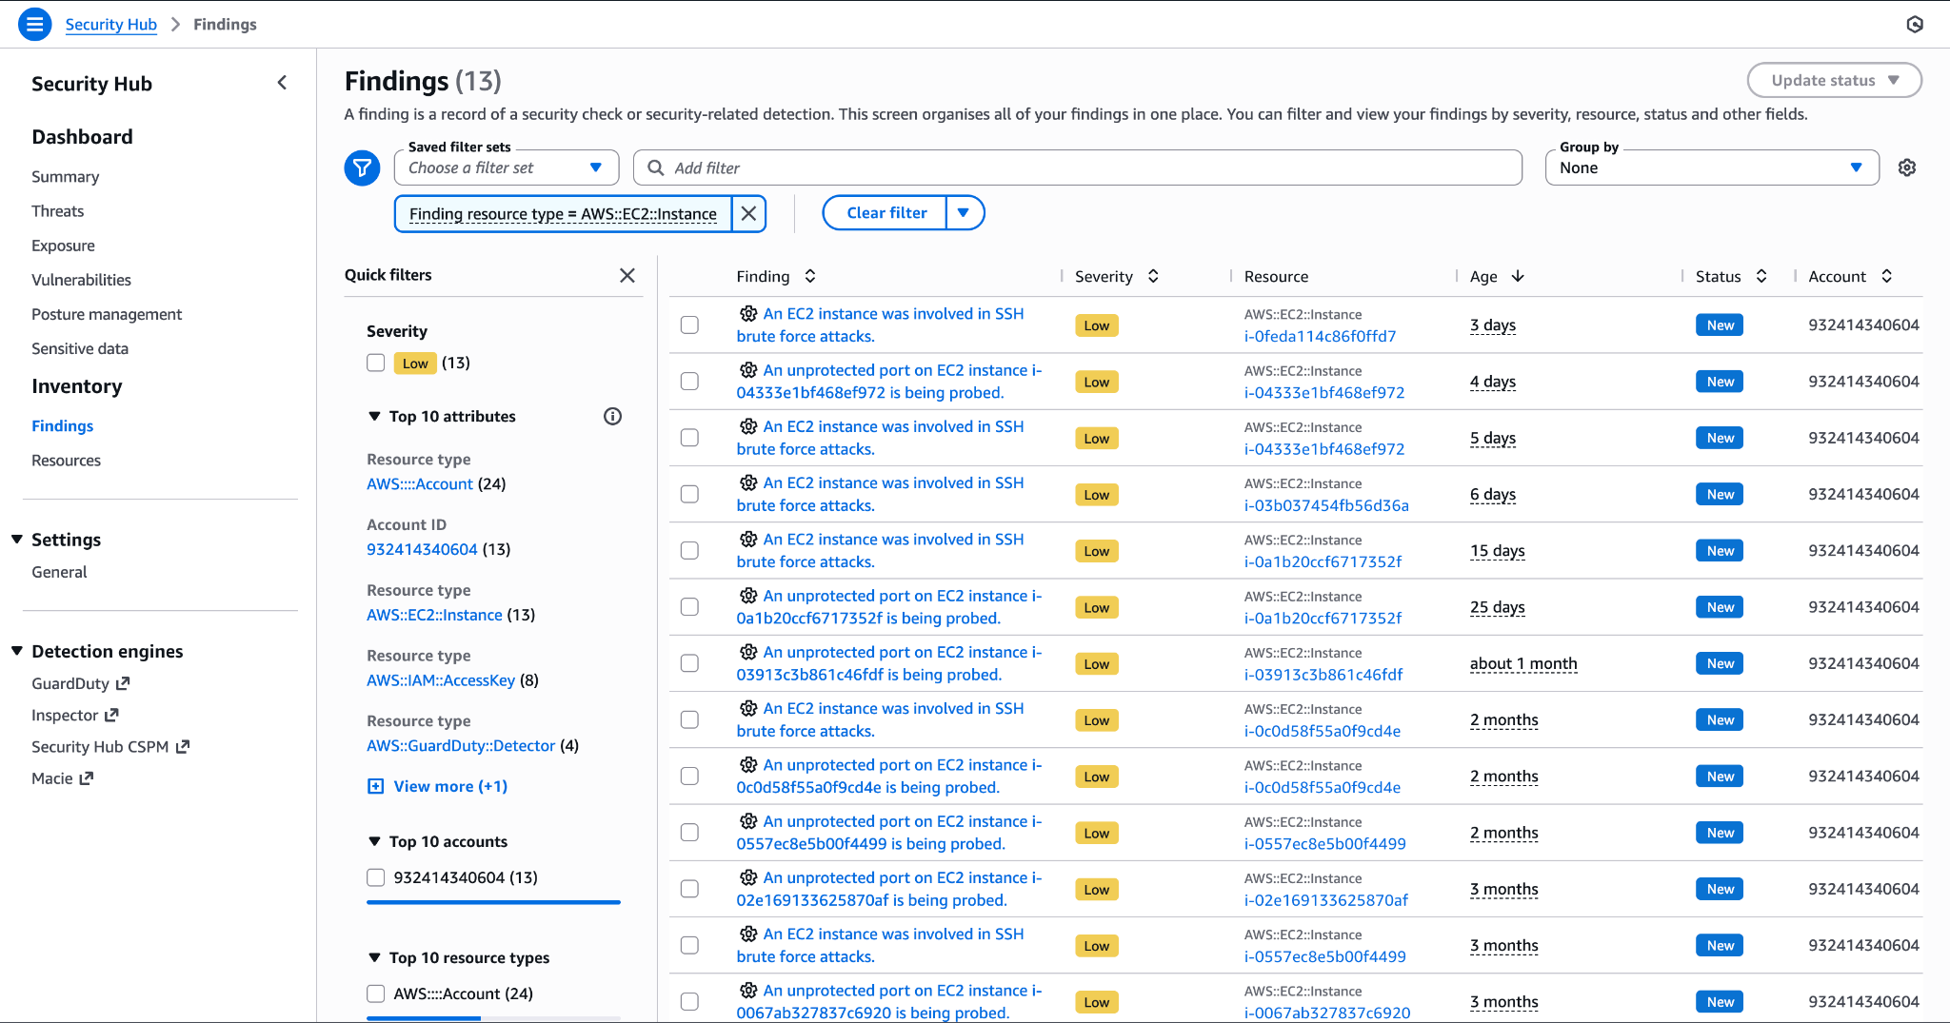Image resolution: width=1950 pixels, height=1023 pixels.
Task: Collapse the Top 10 attributes section
Action: 374,416
